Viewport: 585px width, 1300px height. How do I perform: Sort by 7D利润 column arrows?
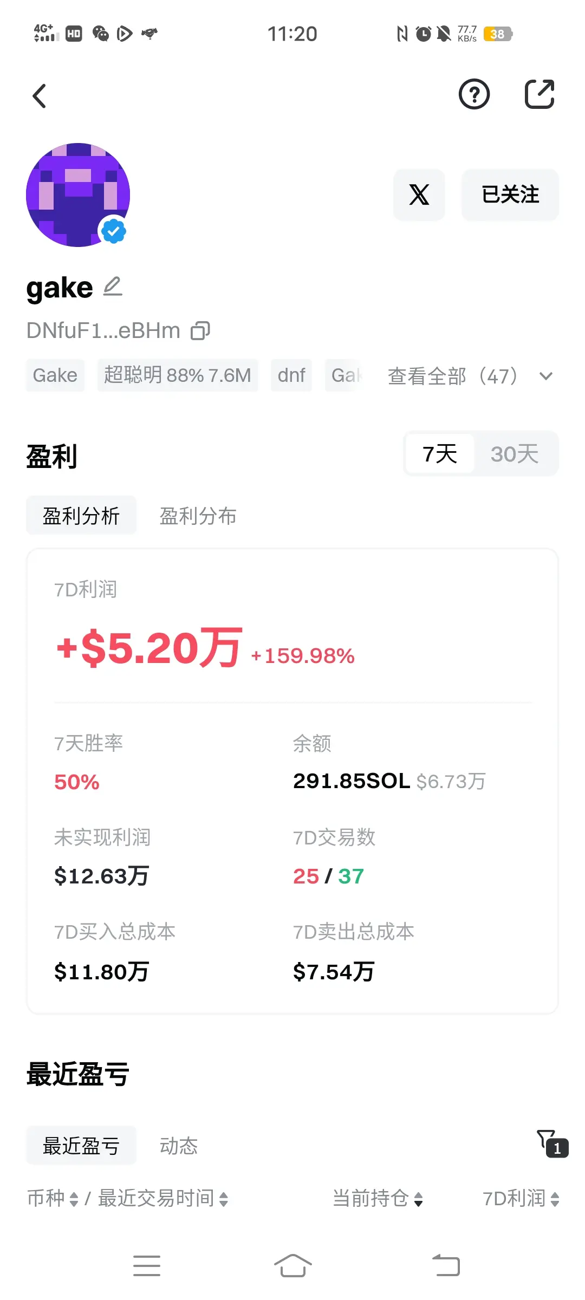[x=555, y=1199]
